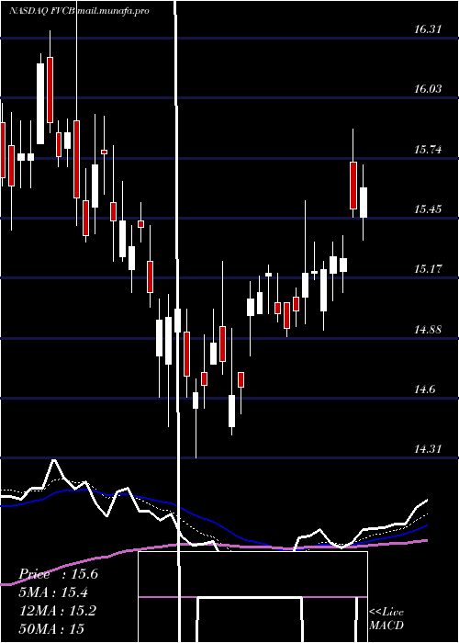Click the 14.6 price axis label
Screen dimensions: 459x643
[x=424, y=389]
